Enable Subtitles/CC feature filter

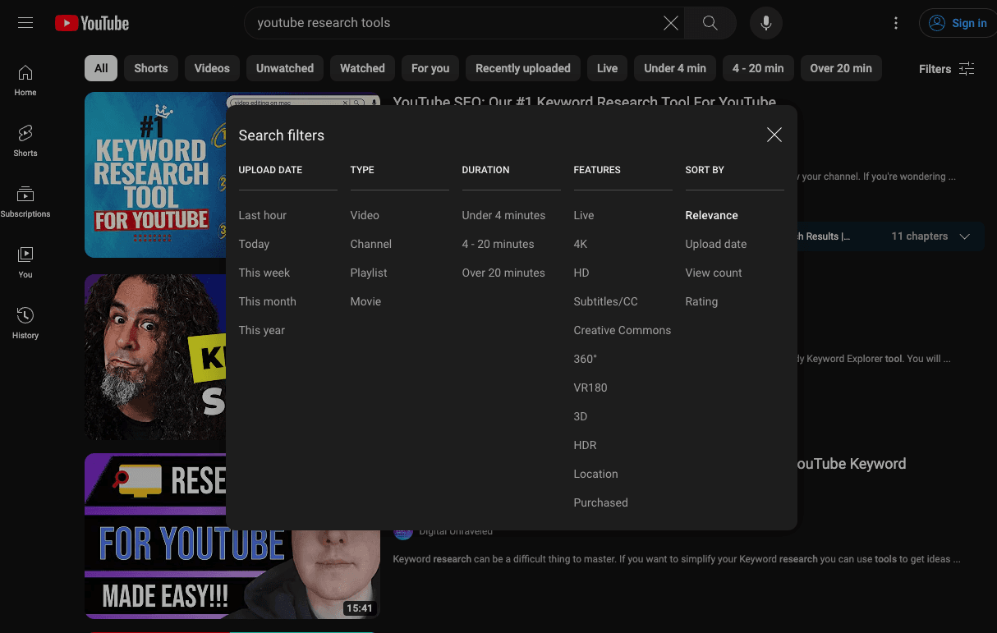605,301
